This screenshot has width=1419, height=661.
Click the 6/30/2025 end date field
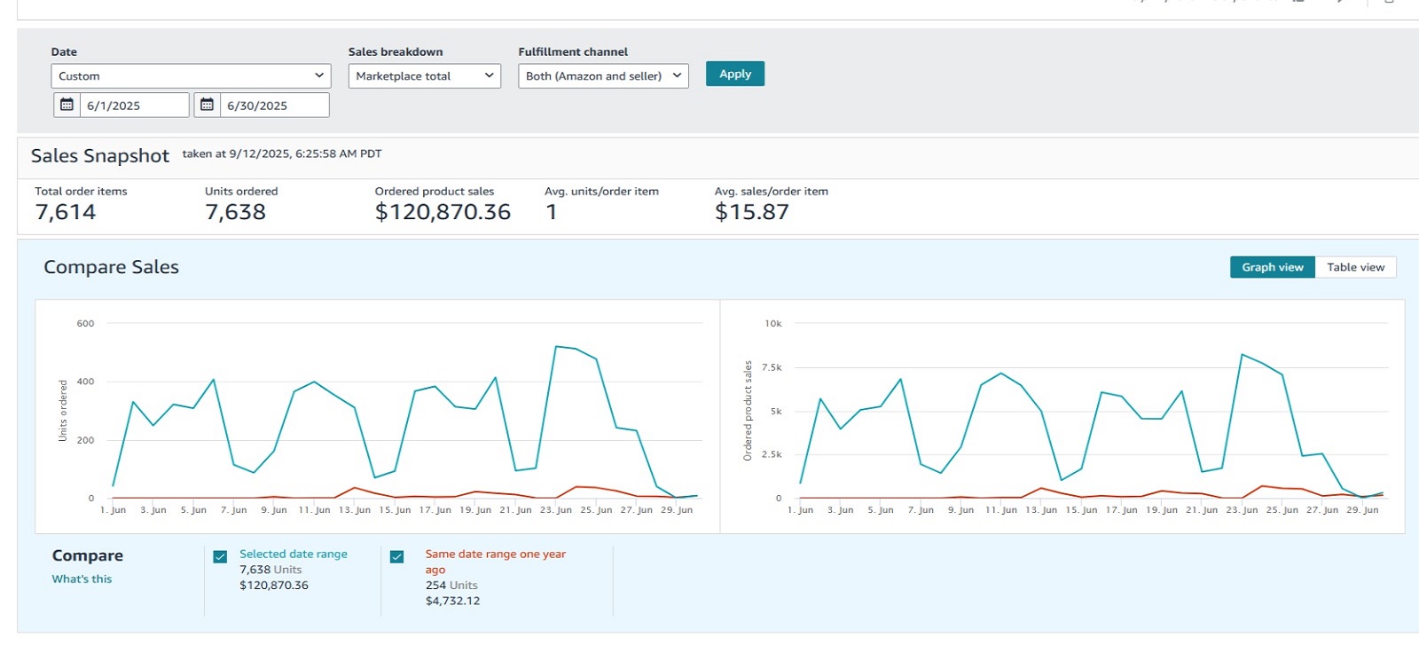tap(273, 106)
